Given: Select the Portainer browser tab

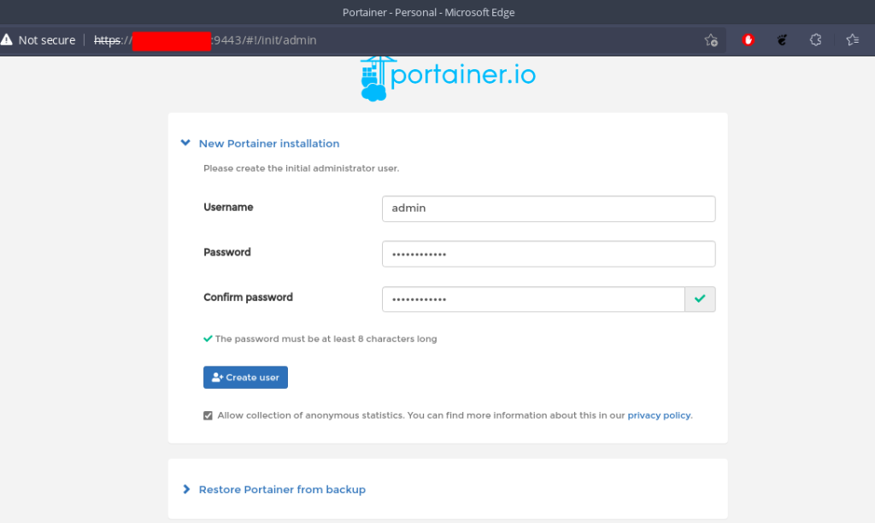Looking at the screenshot, I should tap(428, 12).
